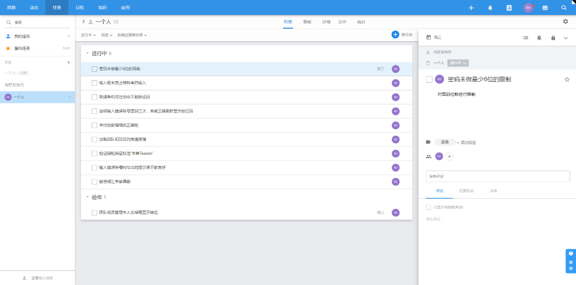The width and height of the screenshot is (576, 285).
Task: Check the box for 输入框未禁止特殊字符输入
Action: pos(94,83)
